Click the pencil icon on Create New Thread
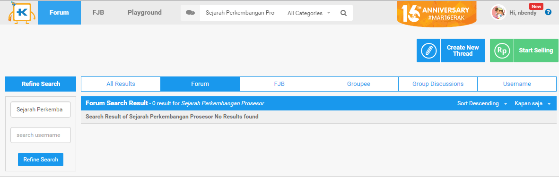The image size is (559, 177). tap(428, 51)
